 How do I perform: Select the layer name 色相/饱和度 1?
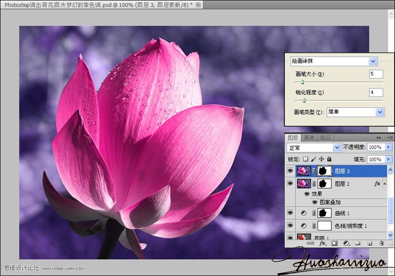pos(351,226)
